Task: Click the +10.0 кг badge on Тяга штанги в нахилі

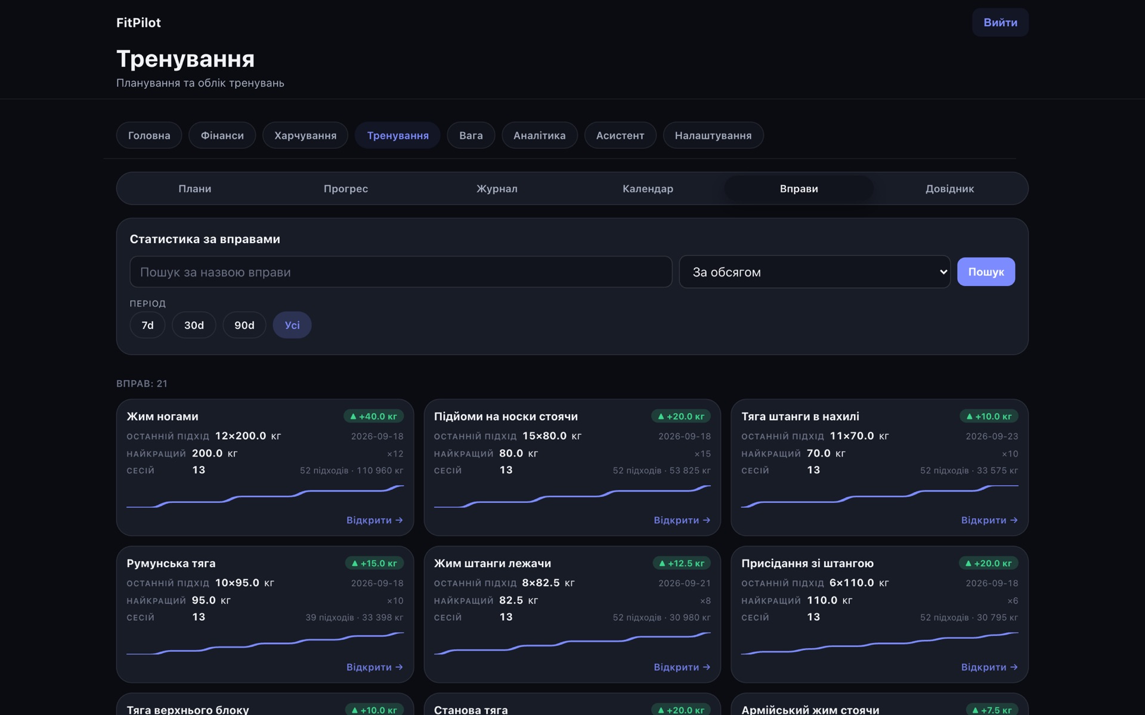Action: 989,416
